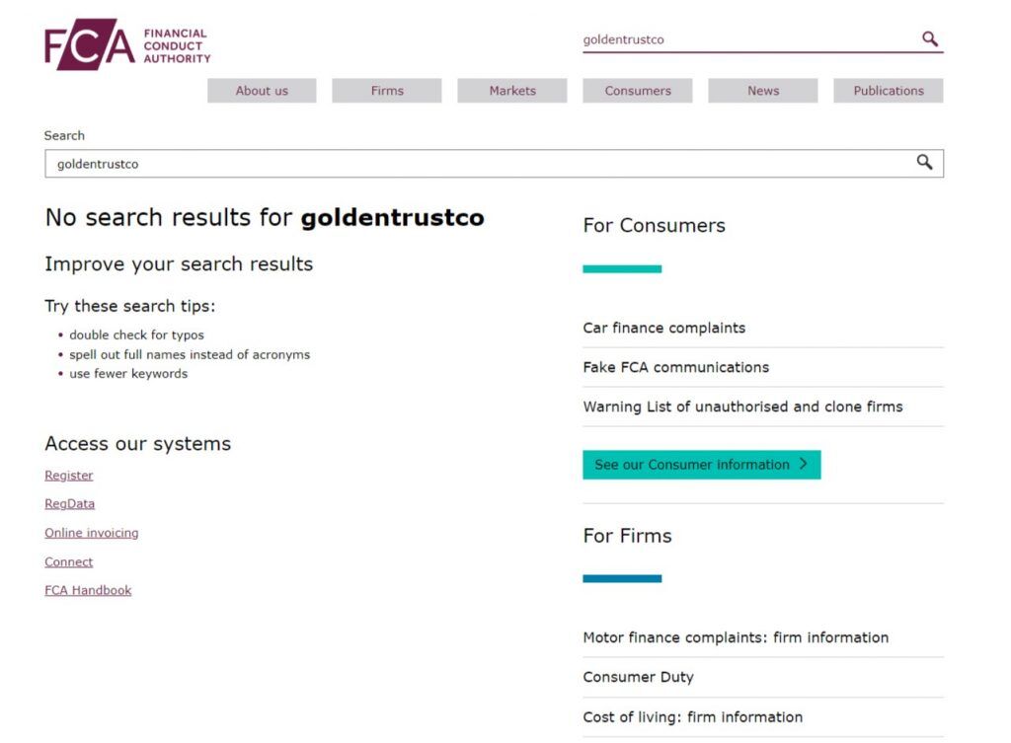Open the Register system link

(69, 476)
